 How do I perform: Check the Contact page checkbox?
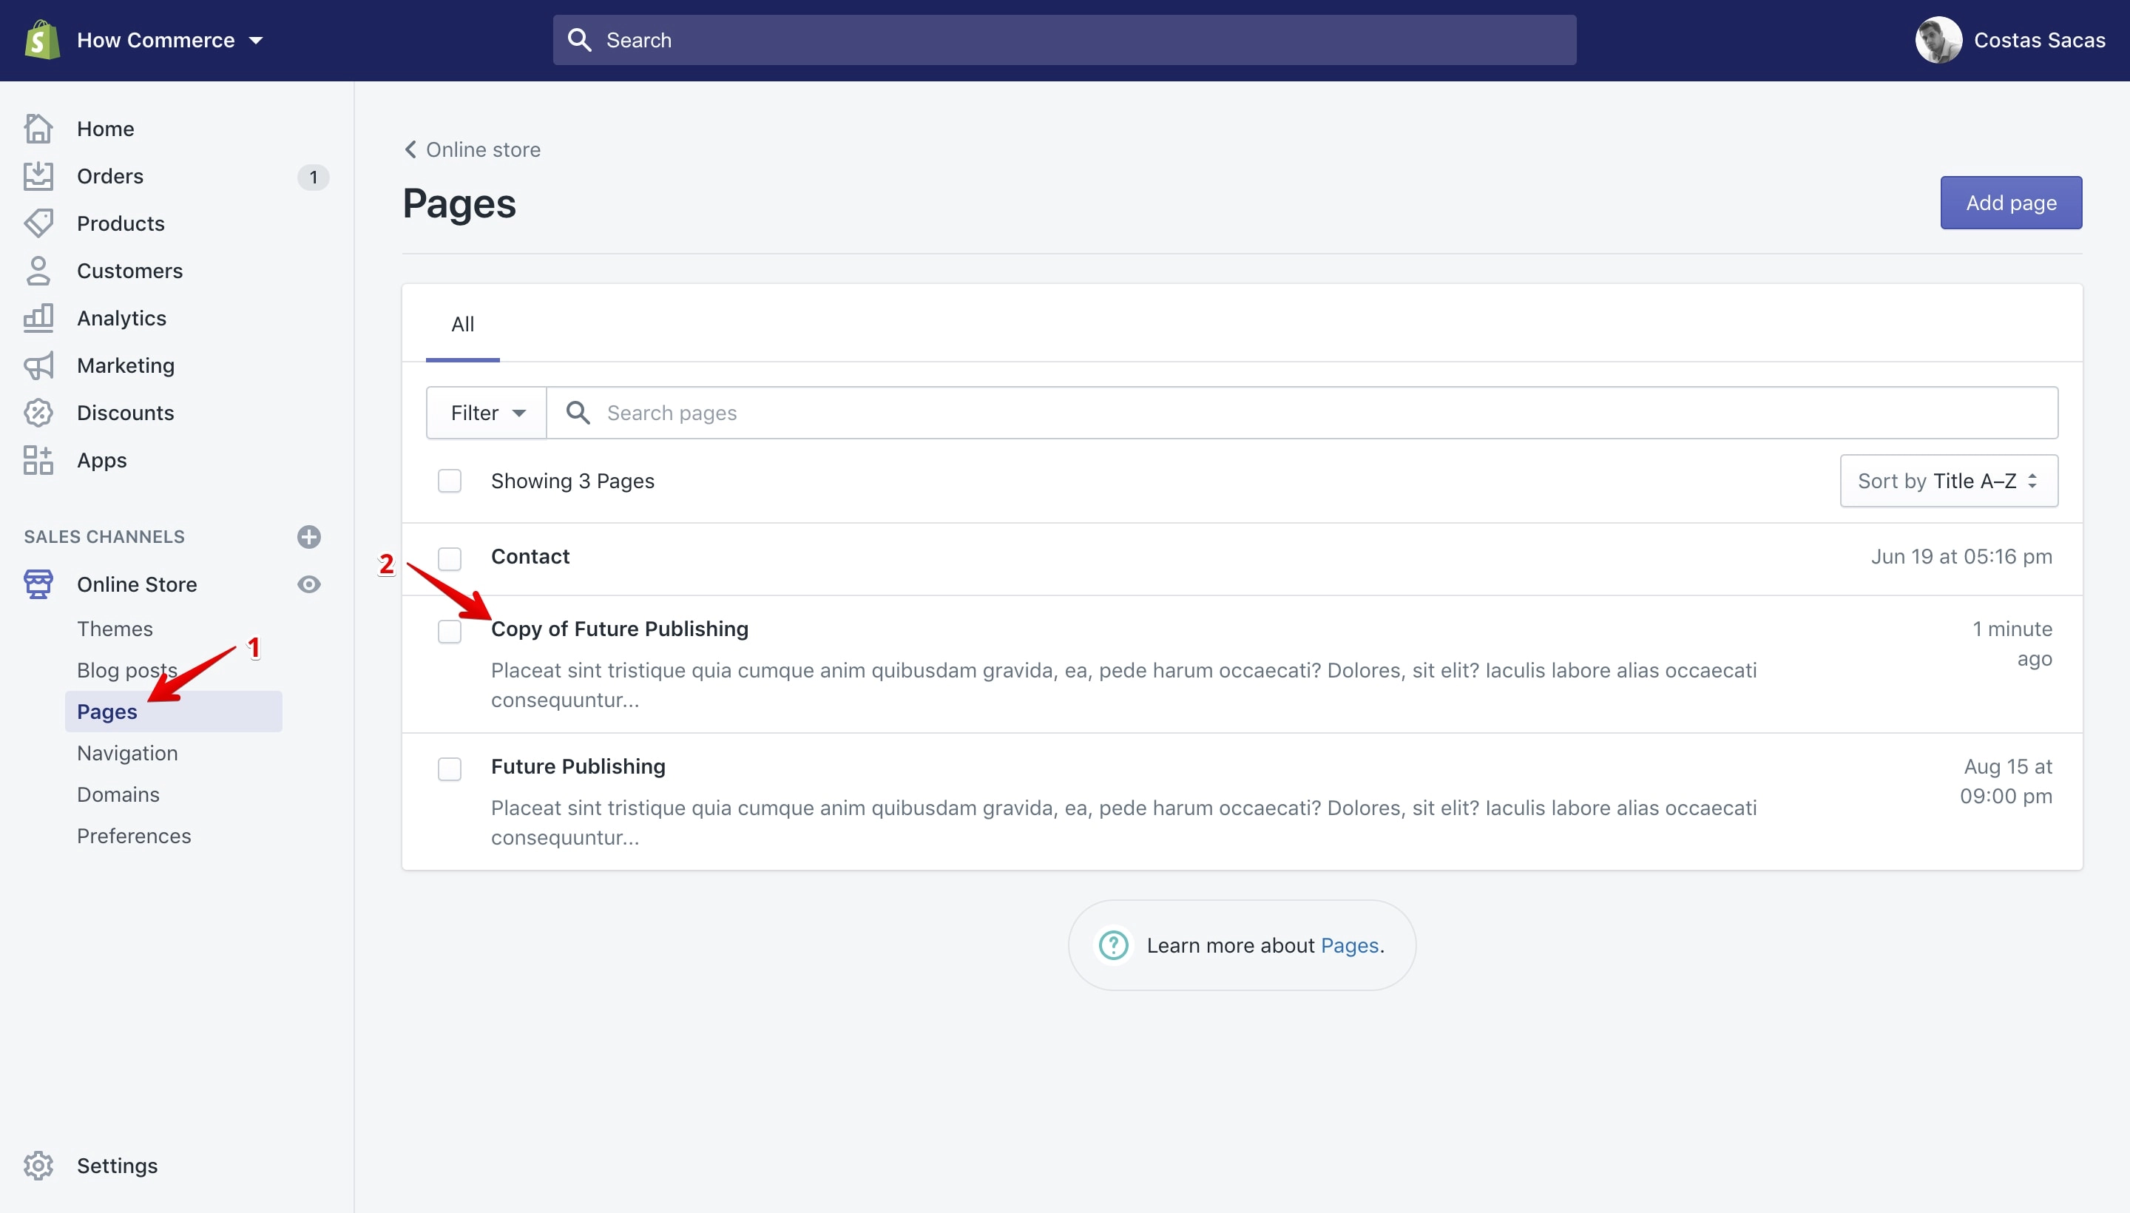(450, 559)
